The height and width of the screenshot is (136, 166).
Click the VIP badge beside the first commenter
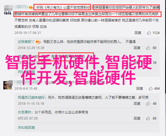click(31, 8)
